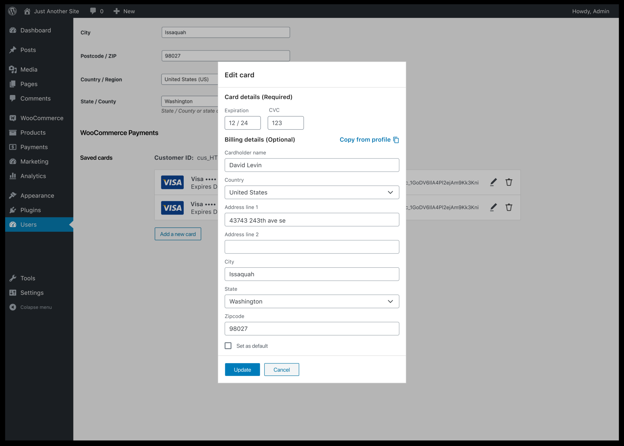624x446 pixels.
Task: Open comments via the speech bubble icon
Action: point(93,11)
